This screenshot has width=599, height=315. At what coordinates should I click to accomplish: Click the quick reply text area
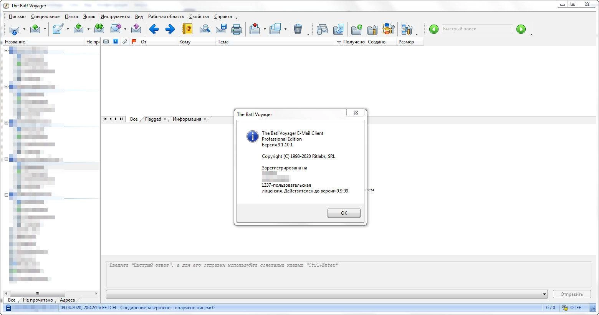(348, 274)
